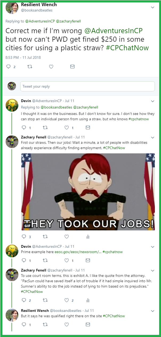This screenshot has height=337, width=161.
Task: Like Zachary's 'exhibit A' tweet
Action: click(x=67, y=300)
